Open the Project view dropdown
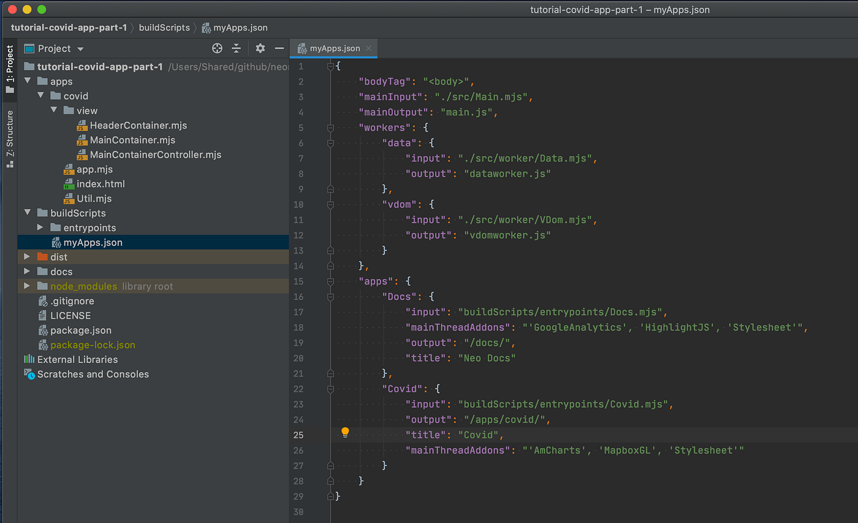The width and height of the screenshot is (858, 523). click(80, 49)
